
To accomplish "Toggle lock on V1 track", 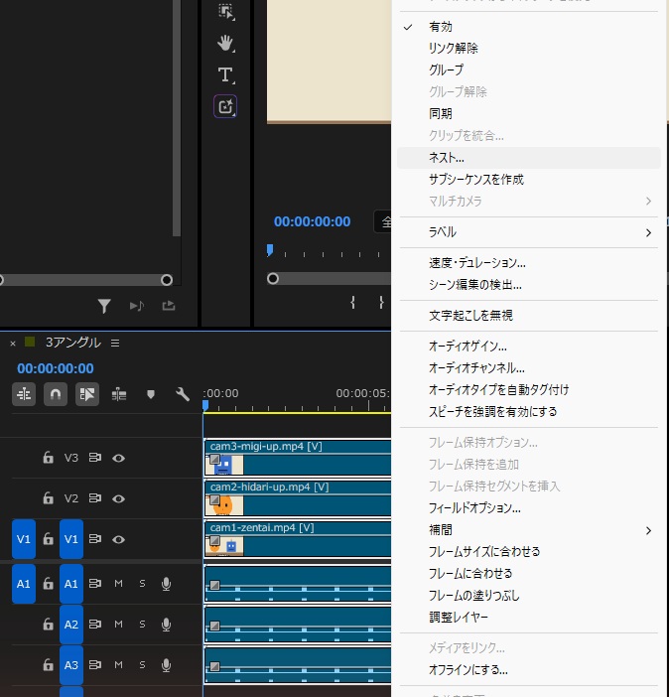I will (x=48, y=539).
